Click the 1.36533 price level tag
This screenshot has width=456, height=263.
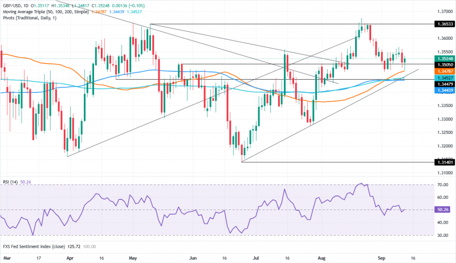pyautogui.click(x=444, y=24)
